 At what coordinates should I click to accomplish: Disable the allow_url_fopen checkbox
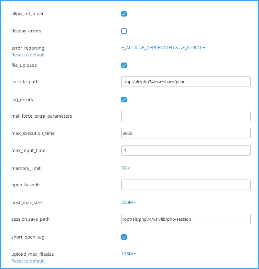pyautogui.click(x=124, y=14)
